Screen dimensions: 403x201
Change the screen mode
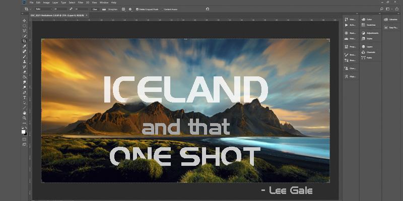24,144
